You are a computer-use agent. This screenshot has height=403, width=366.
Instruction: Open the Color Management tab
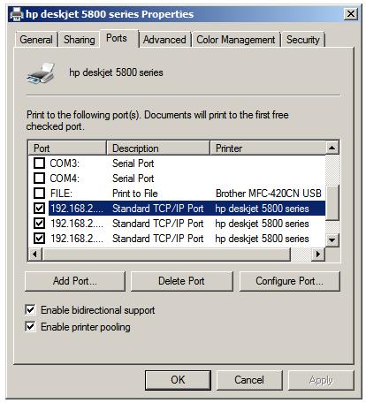pos(235,40)
